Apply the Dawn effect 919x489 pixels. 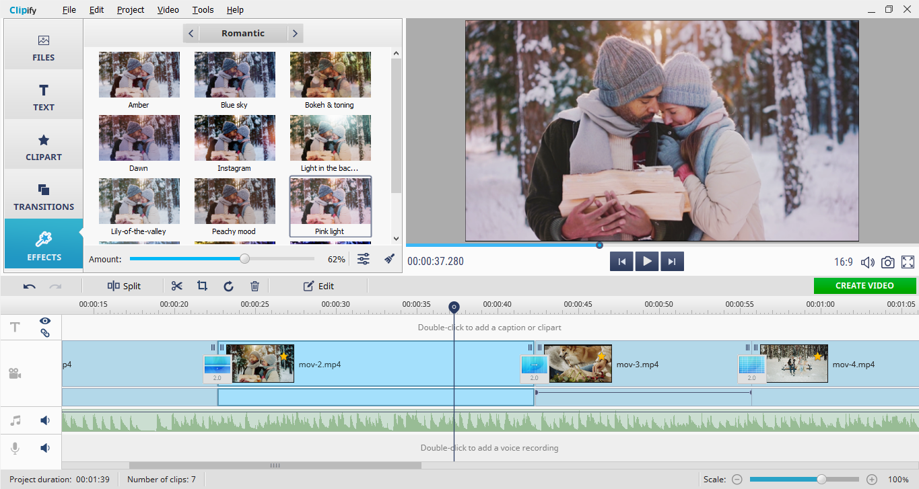pyautogui.click(x=139, y=144)
